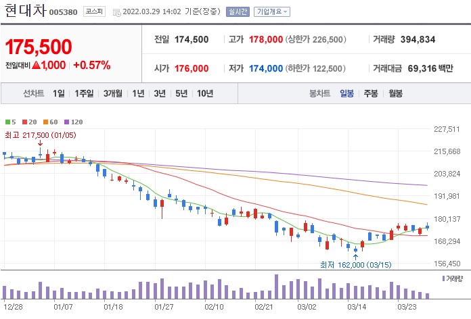Click the 최저 162,000 (03/15) chart annotation
The height and width of the screenshot is (319, 471).
tap(356, 265)
